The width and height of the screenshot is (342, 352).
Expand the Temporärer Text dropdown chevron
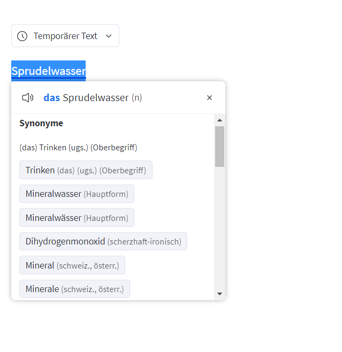109,36
